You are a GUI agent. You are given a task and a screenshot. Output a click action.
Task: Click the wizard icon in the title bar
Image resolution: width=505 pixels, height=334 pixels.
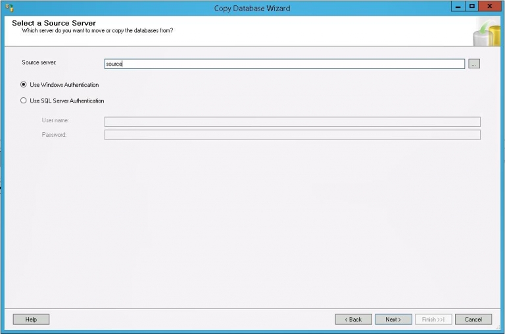[9, 8]
